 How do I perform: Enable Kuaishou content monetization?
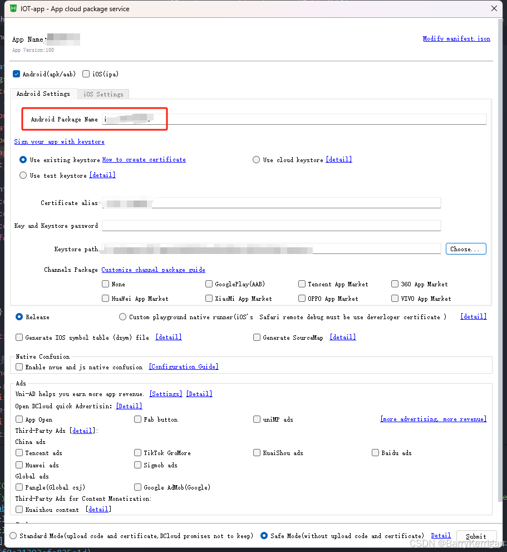(19, 509)
